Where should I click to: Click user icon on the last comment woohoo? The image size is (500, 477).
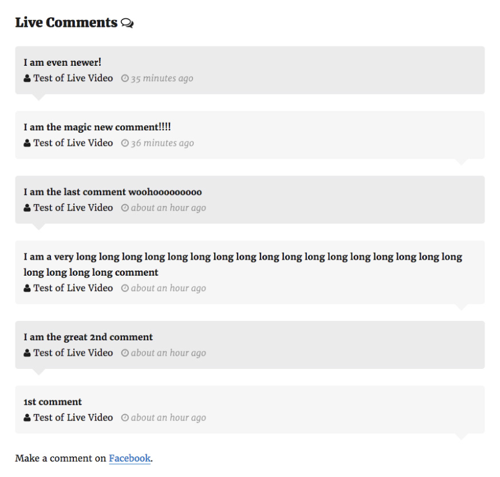click(27, 208)
